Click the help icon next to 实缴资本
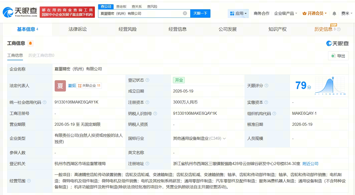Screen dimensions: 355x195 point(266,102)
